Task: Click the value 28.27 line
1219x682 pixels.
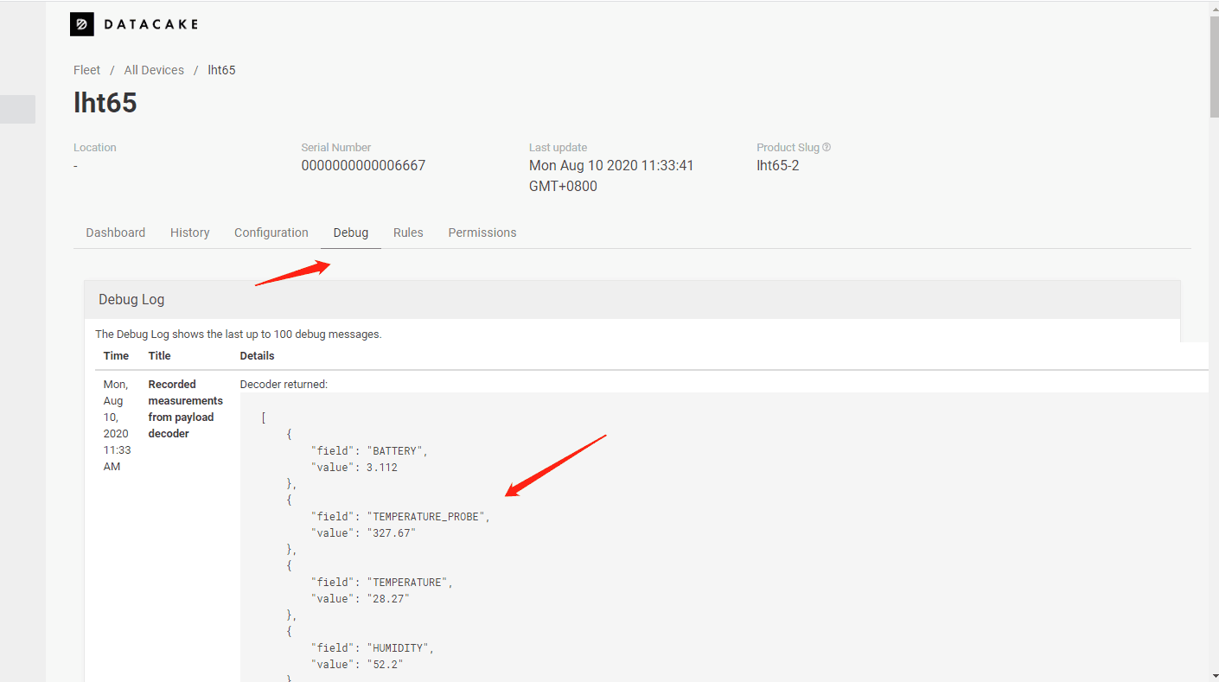Action: (360, 599)
